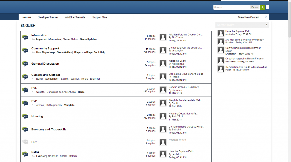
Task: Click the Community Support forum bubble icon
Action: coord(25,51)
